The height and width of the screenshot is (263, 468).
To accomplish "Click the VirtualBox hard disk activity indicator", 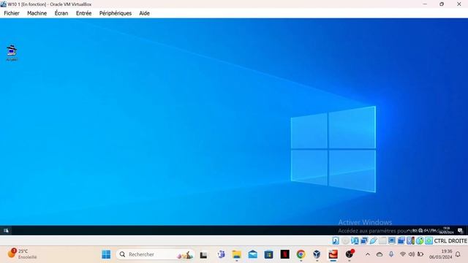I will coord(336,240).
